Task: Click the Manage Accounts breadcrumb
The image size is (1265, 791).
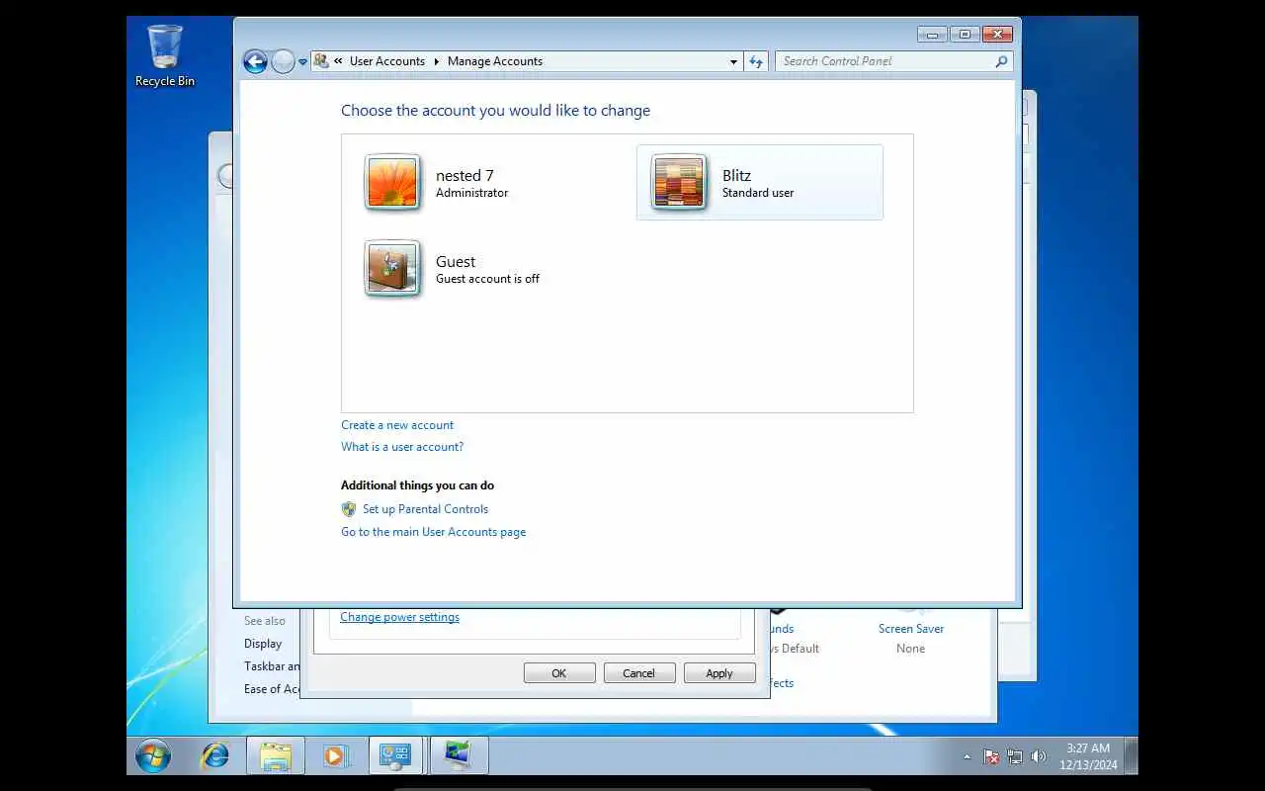Action: pos(495,61)
